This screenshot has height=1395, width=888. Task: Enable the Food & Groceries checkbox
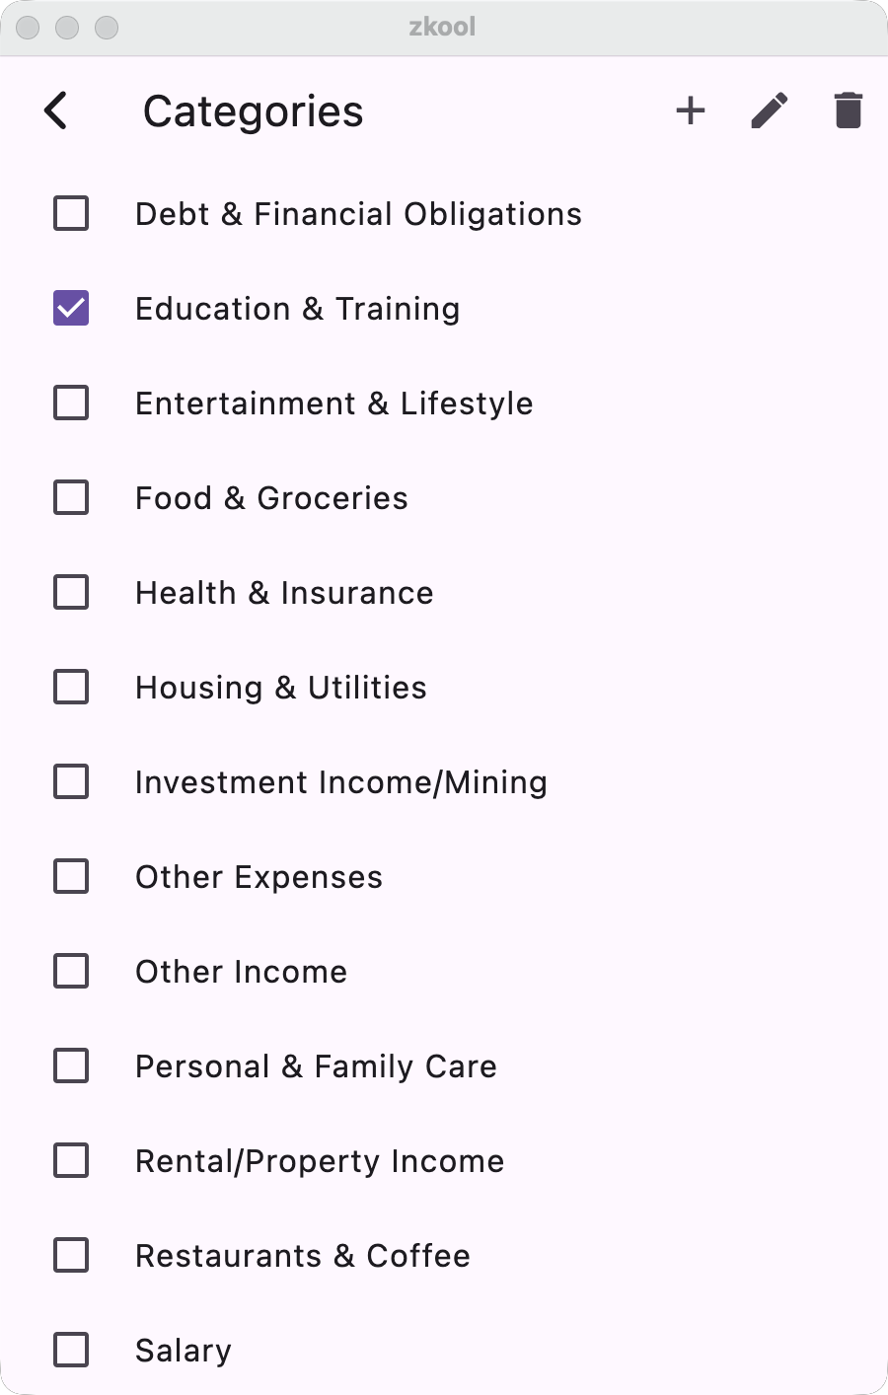[71, 497]
